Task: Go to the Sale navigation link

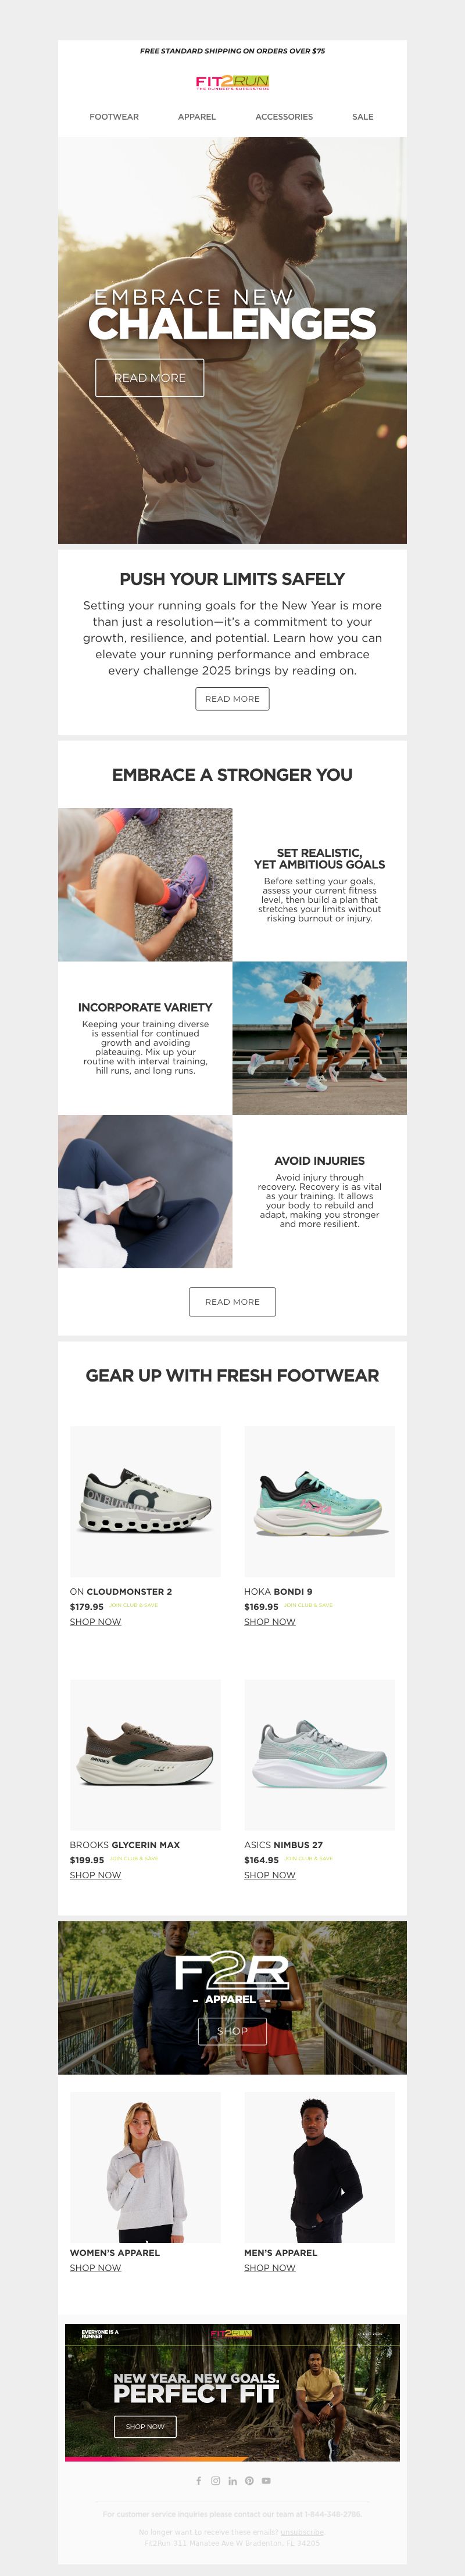Action: pos(363,117)
